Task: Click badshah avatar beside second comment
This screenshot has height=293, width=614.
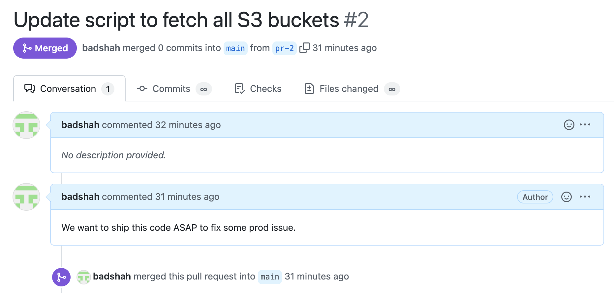Action: (x=26, y=197)
